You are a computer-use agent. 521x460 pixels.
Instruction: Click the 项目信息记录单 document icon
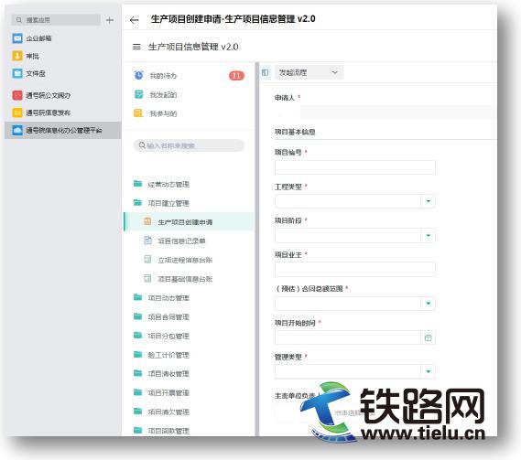[x=147, y=241]
